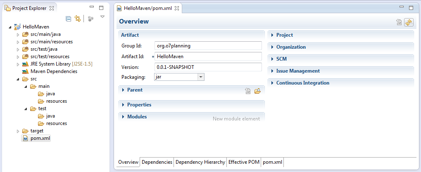The height and width of the screenshot is (172, 421).
Task: Collapse the HelloMaven project tree node
Action: click(10, 27)
